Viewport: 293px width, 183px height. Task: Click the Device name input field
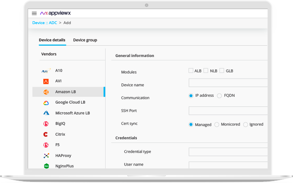[x=228, y=83]
